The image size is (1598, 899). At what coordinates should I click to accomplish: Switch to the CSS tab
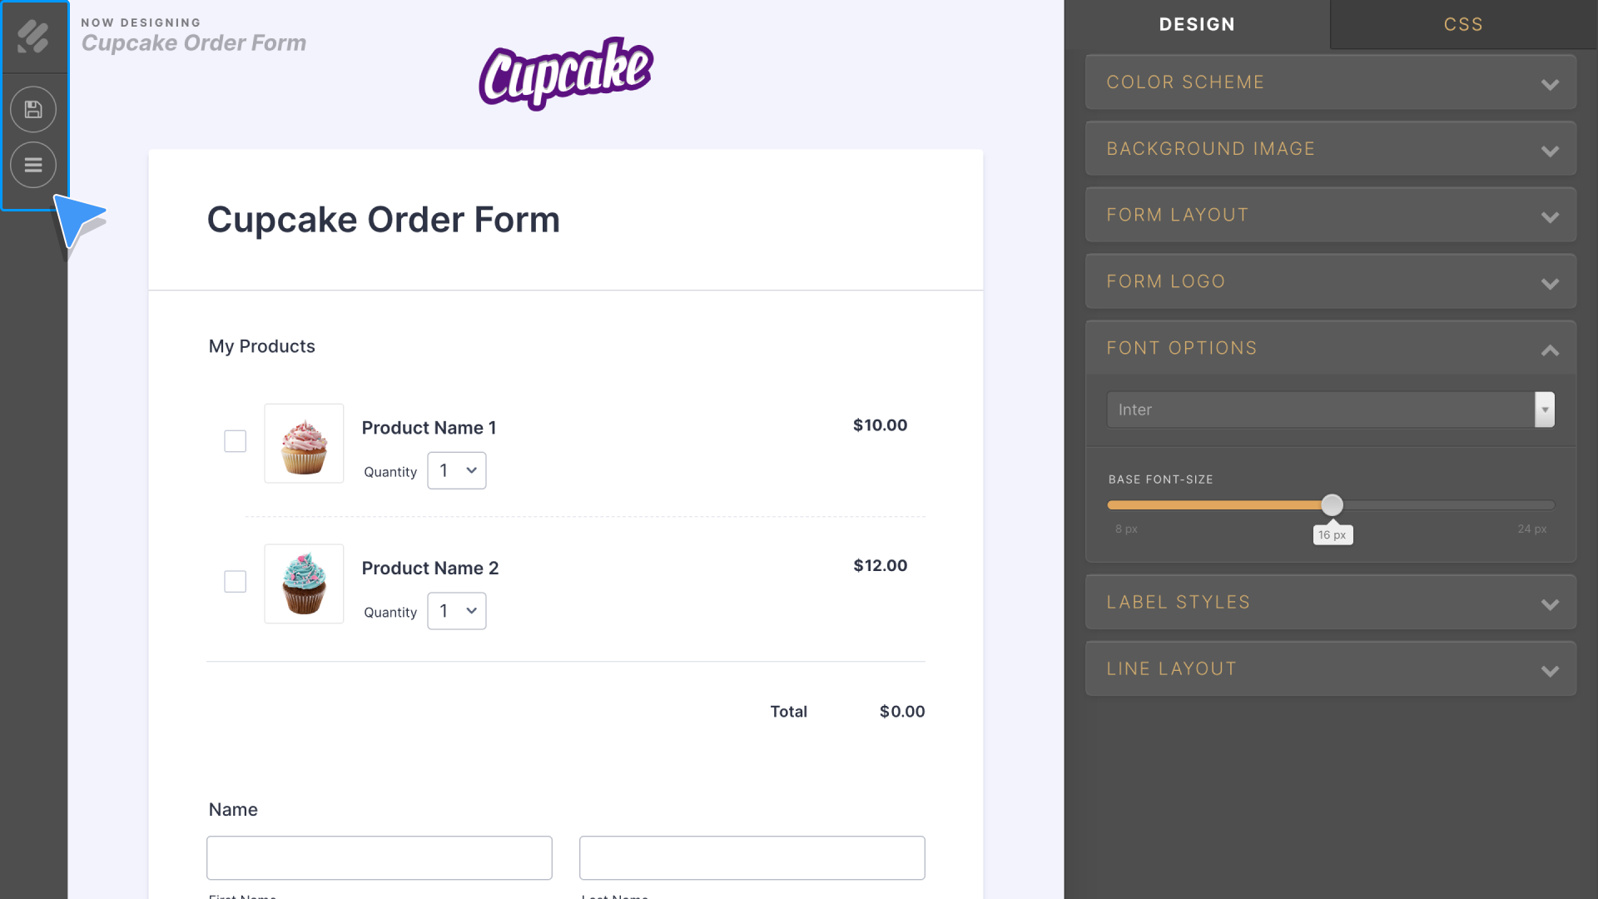point(1463,24)
